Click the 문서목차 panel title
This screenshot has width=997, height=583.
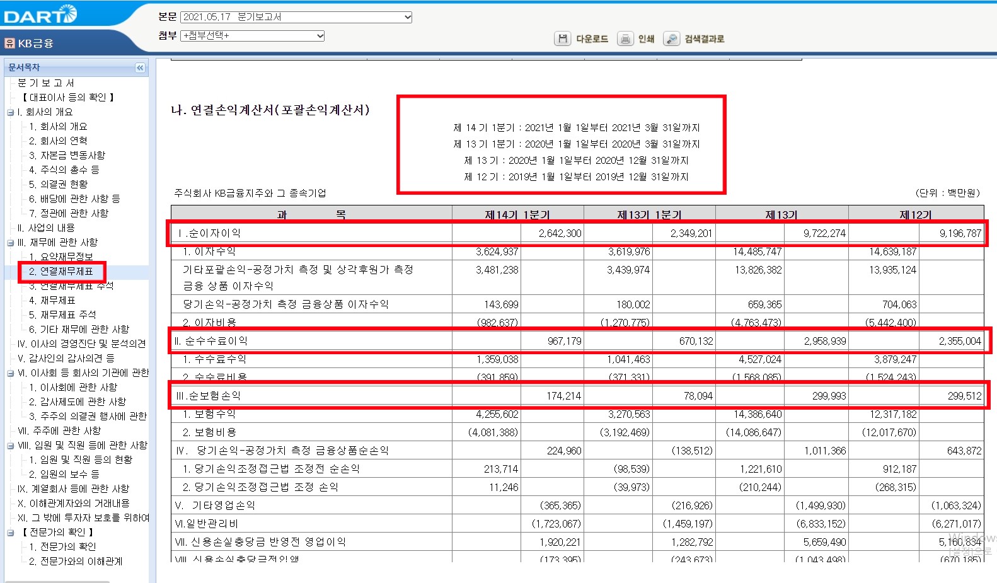(24, 67)
